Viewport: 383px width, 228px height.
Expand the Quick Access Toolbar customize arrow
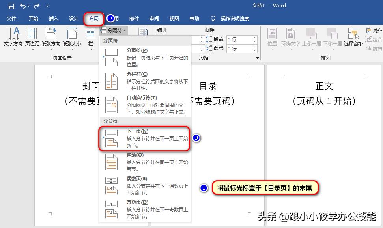47,6
